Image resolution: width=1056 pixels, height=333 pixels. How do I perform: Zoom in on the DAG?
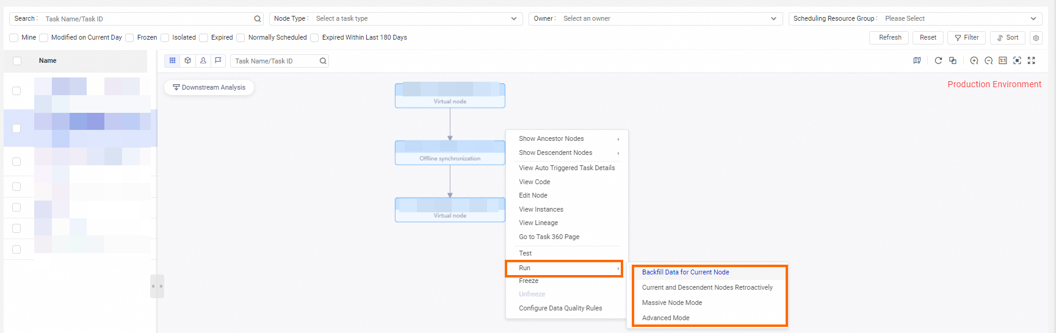pyautogui.click(x=974, y=60)
